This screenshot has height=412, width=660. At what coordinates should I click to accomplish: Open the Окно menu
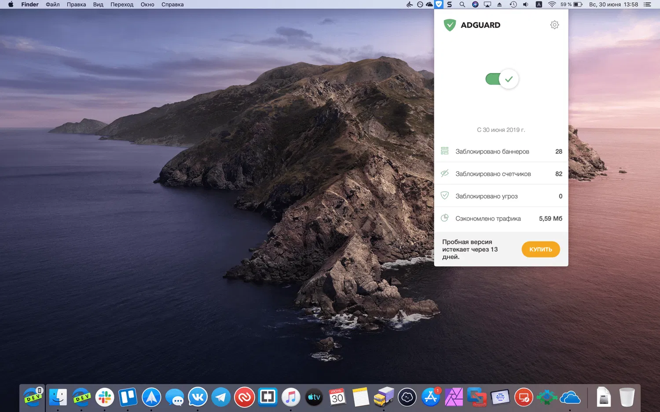point(147,4)
